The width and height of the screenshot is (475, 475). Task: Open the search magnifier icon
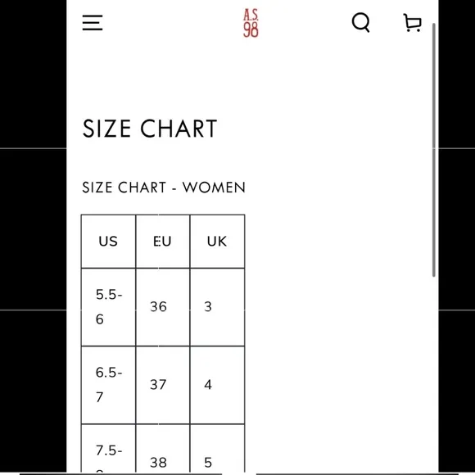361,22
